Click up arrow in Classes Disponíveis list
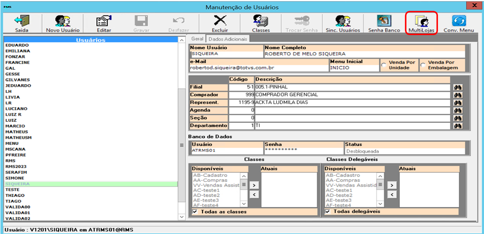484x234 pixels. tap(244, 176)
